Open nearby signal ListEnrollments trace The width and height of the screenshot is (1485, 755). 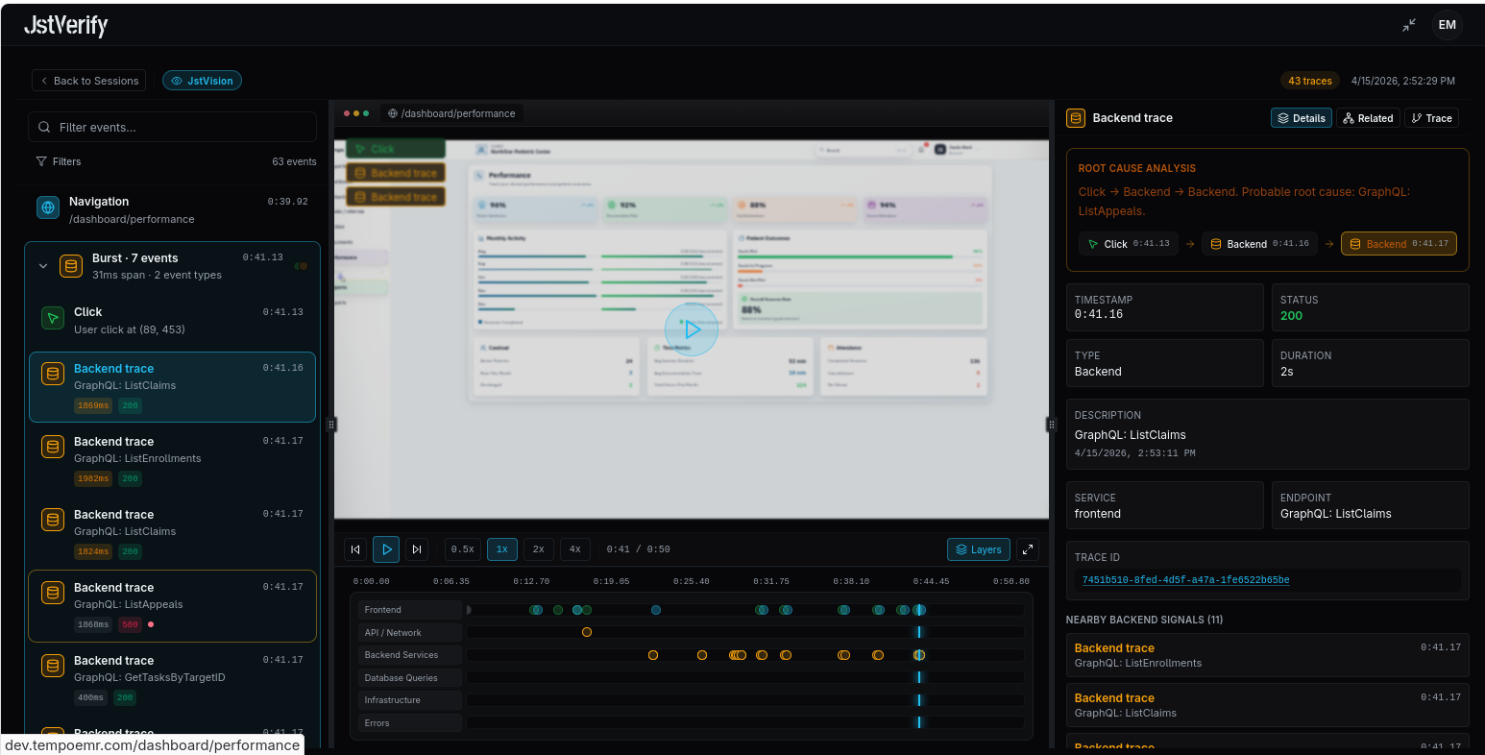[1267, 655]
